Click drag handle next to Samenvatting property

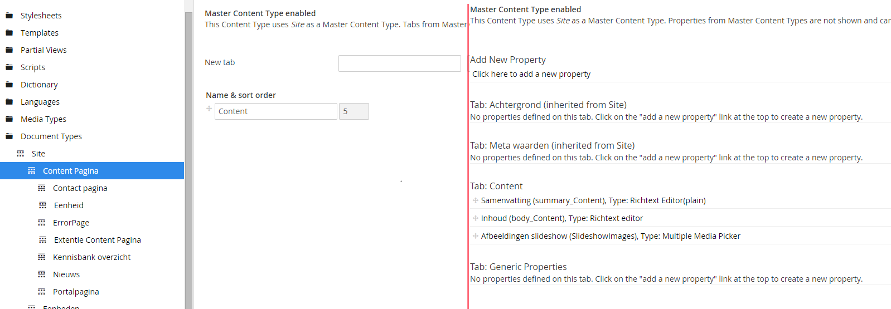pyautogui.click(x=476, y=200)
